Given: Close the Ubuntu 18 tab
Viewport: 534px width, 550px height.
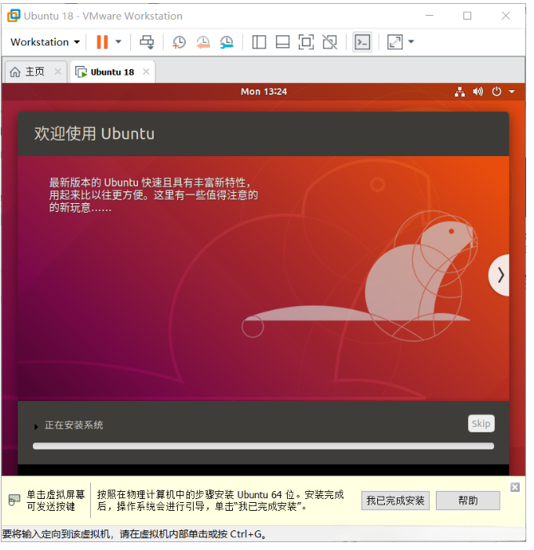Looking at the screenshot, I should click(146, 71).
